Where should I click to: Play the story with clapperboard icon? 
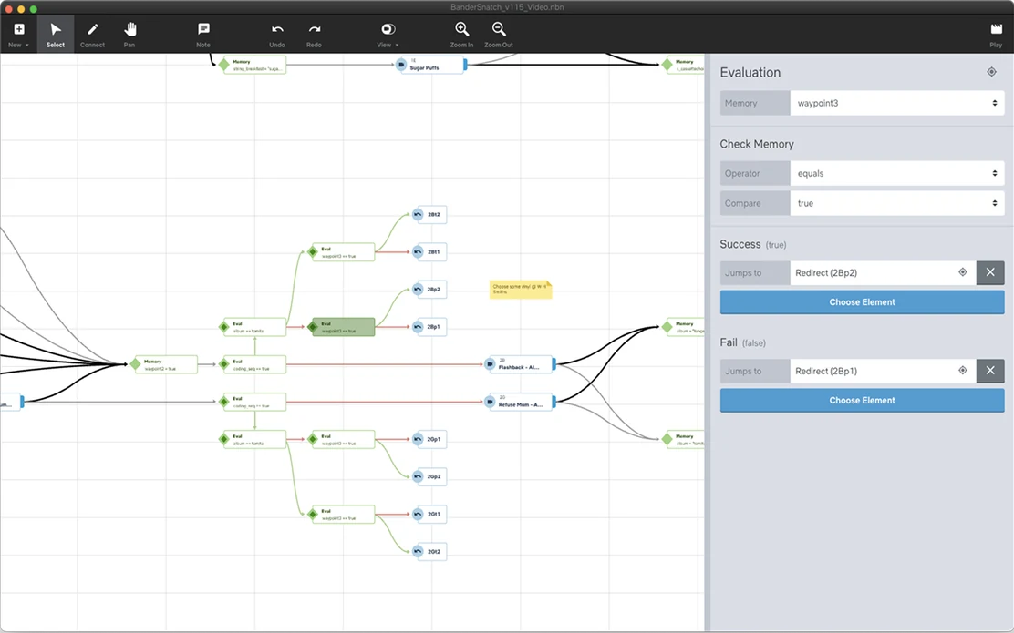tap(996, 35)
